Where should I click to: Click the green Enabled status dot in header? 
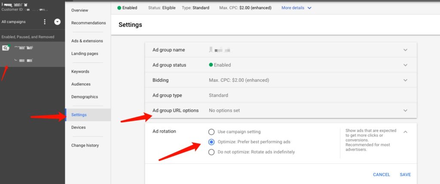119,8
